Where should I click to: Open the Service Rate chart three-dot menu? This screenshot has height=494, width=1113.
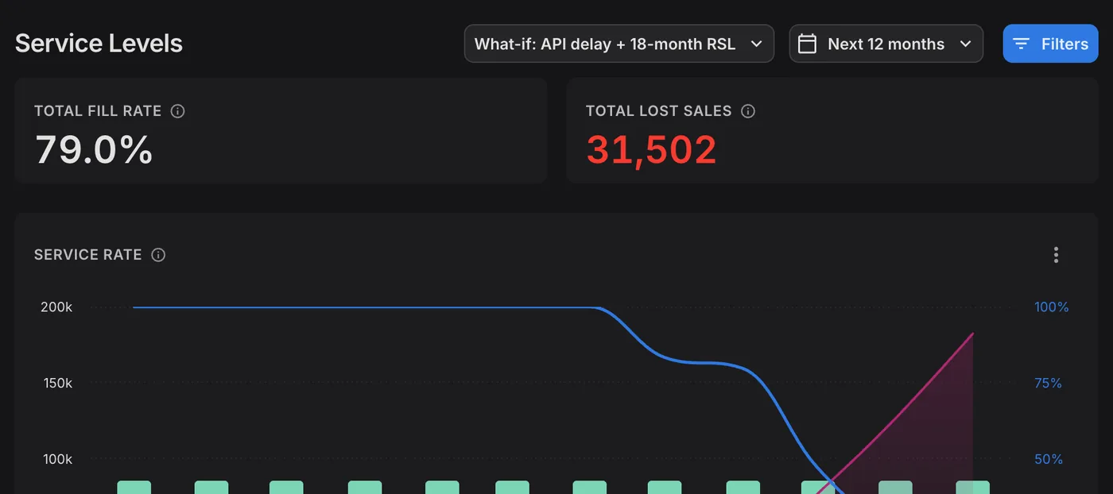click(x=1056, y=255)
